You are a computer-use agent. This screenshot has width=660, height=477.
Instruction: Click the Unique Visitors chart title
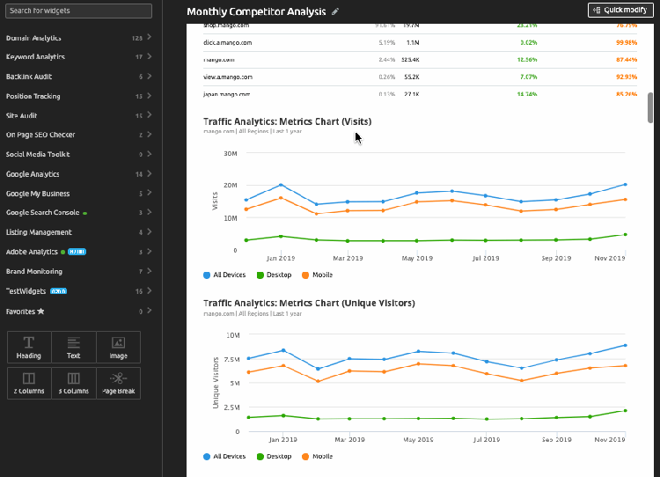309,303
